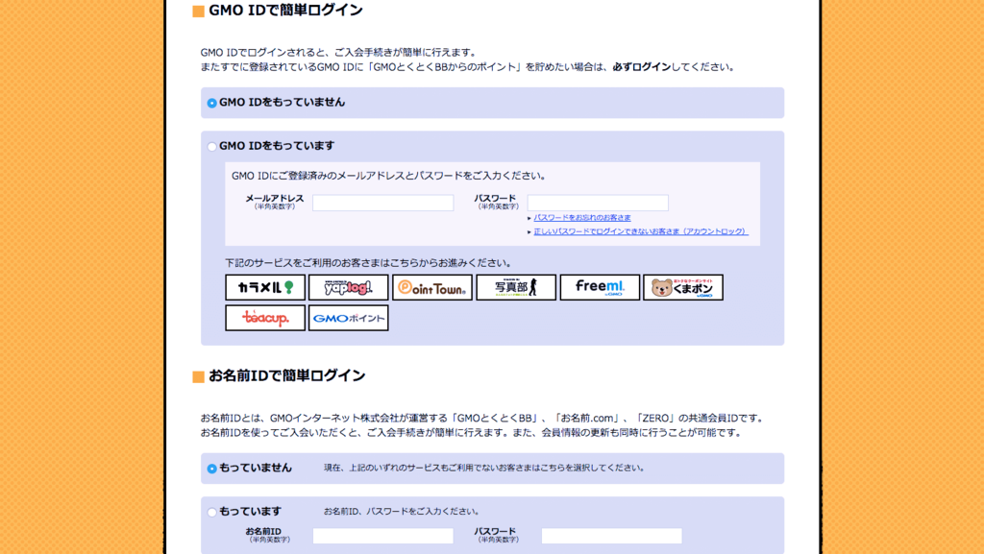Open the カラメル service logo
Image resolution: width=984 pixels, height=554 pixels.
pyautogui.click(x=264, y=287)
